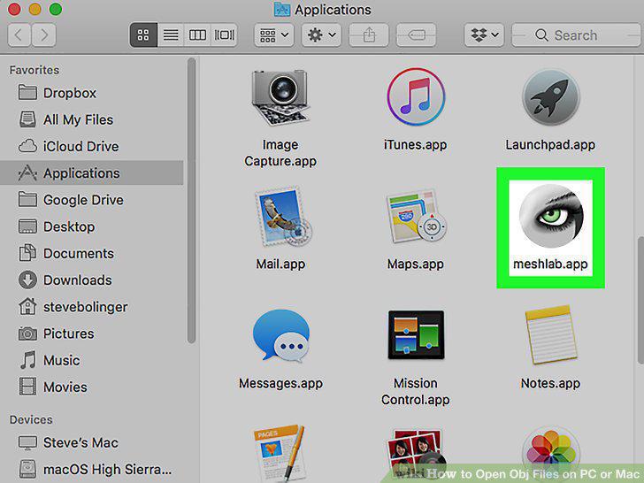
Task: Open Movies in the sidebar
Action: pos(92,387)
